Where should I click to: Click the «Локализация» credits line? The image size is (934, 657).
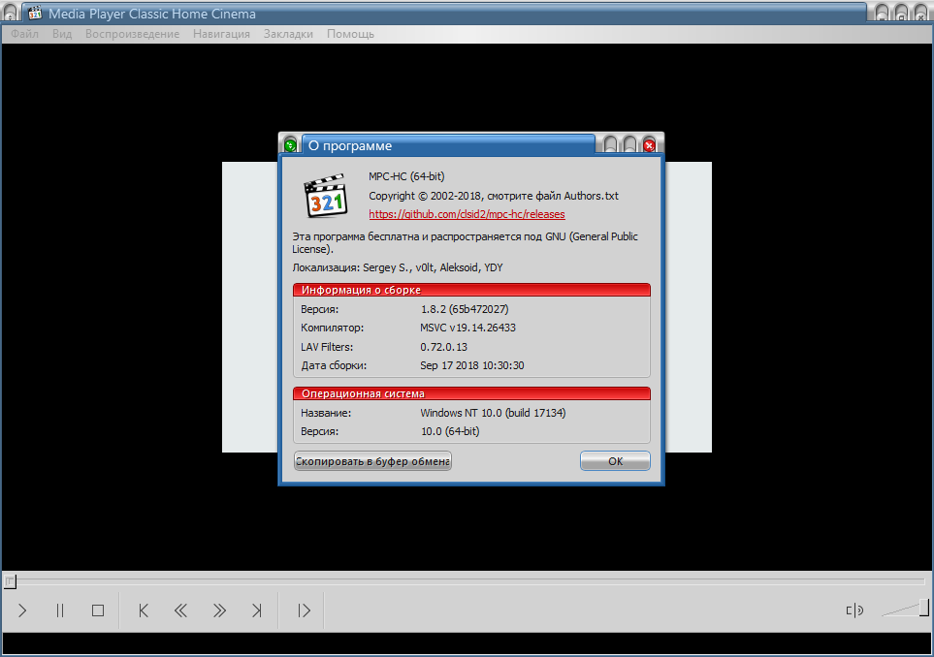398,267
